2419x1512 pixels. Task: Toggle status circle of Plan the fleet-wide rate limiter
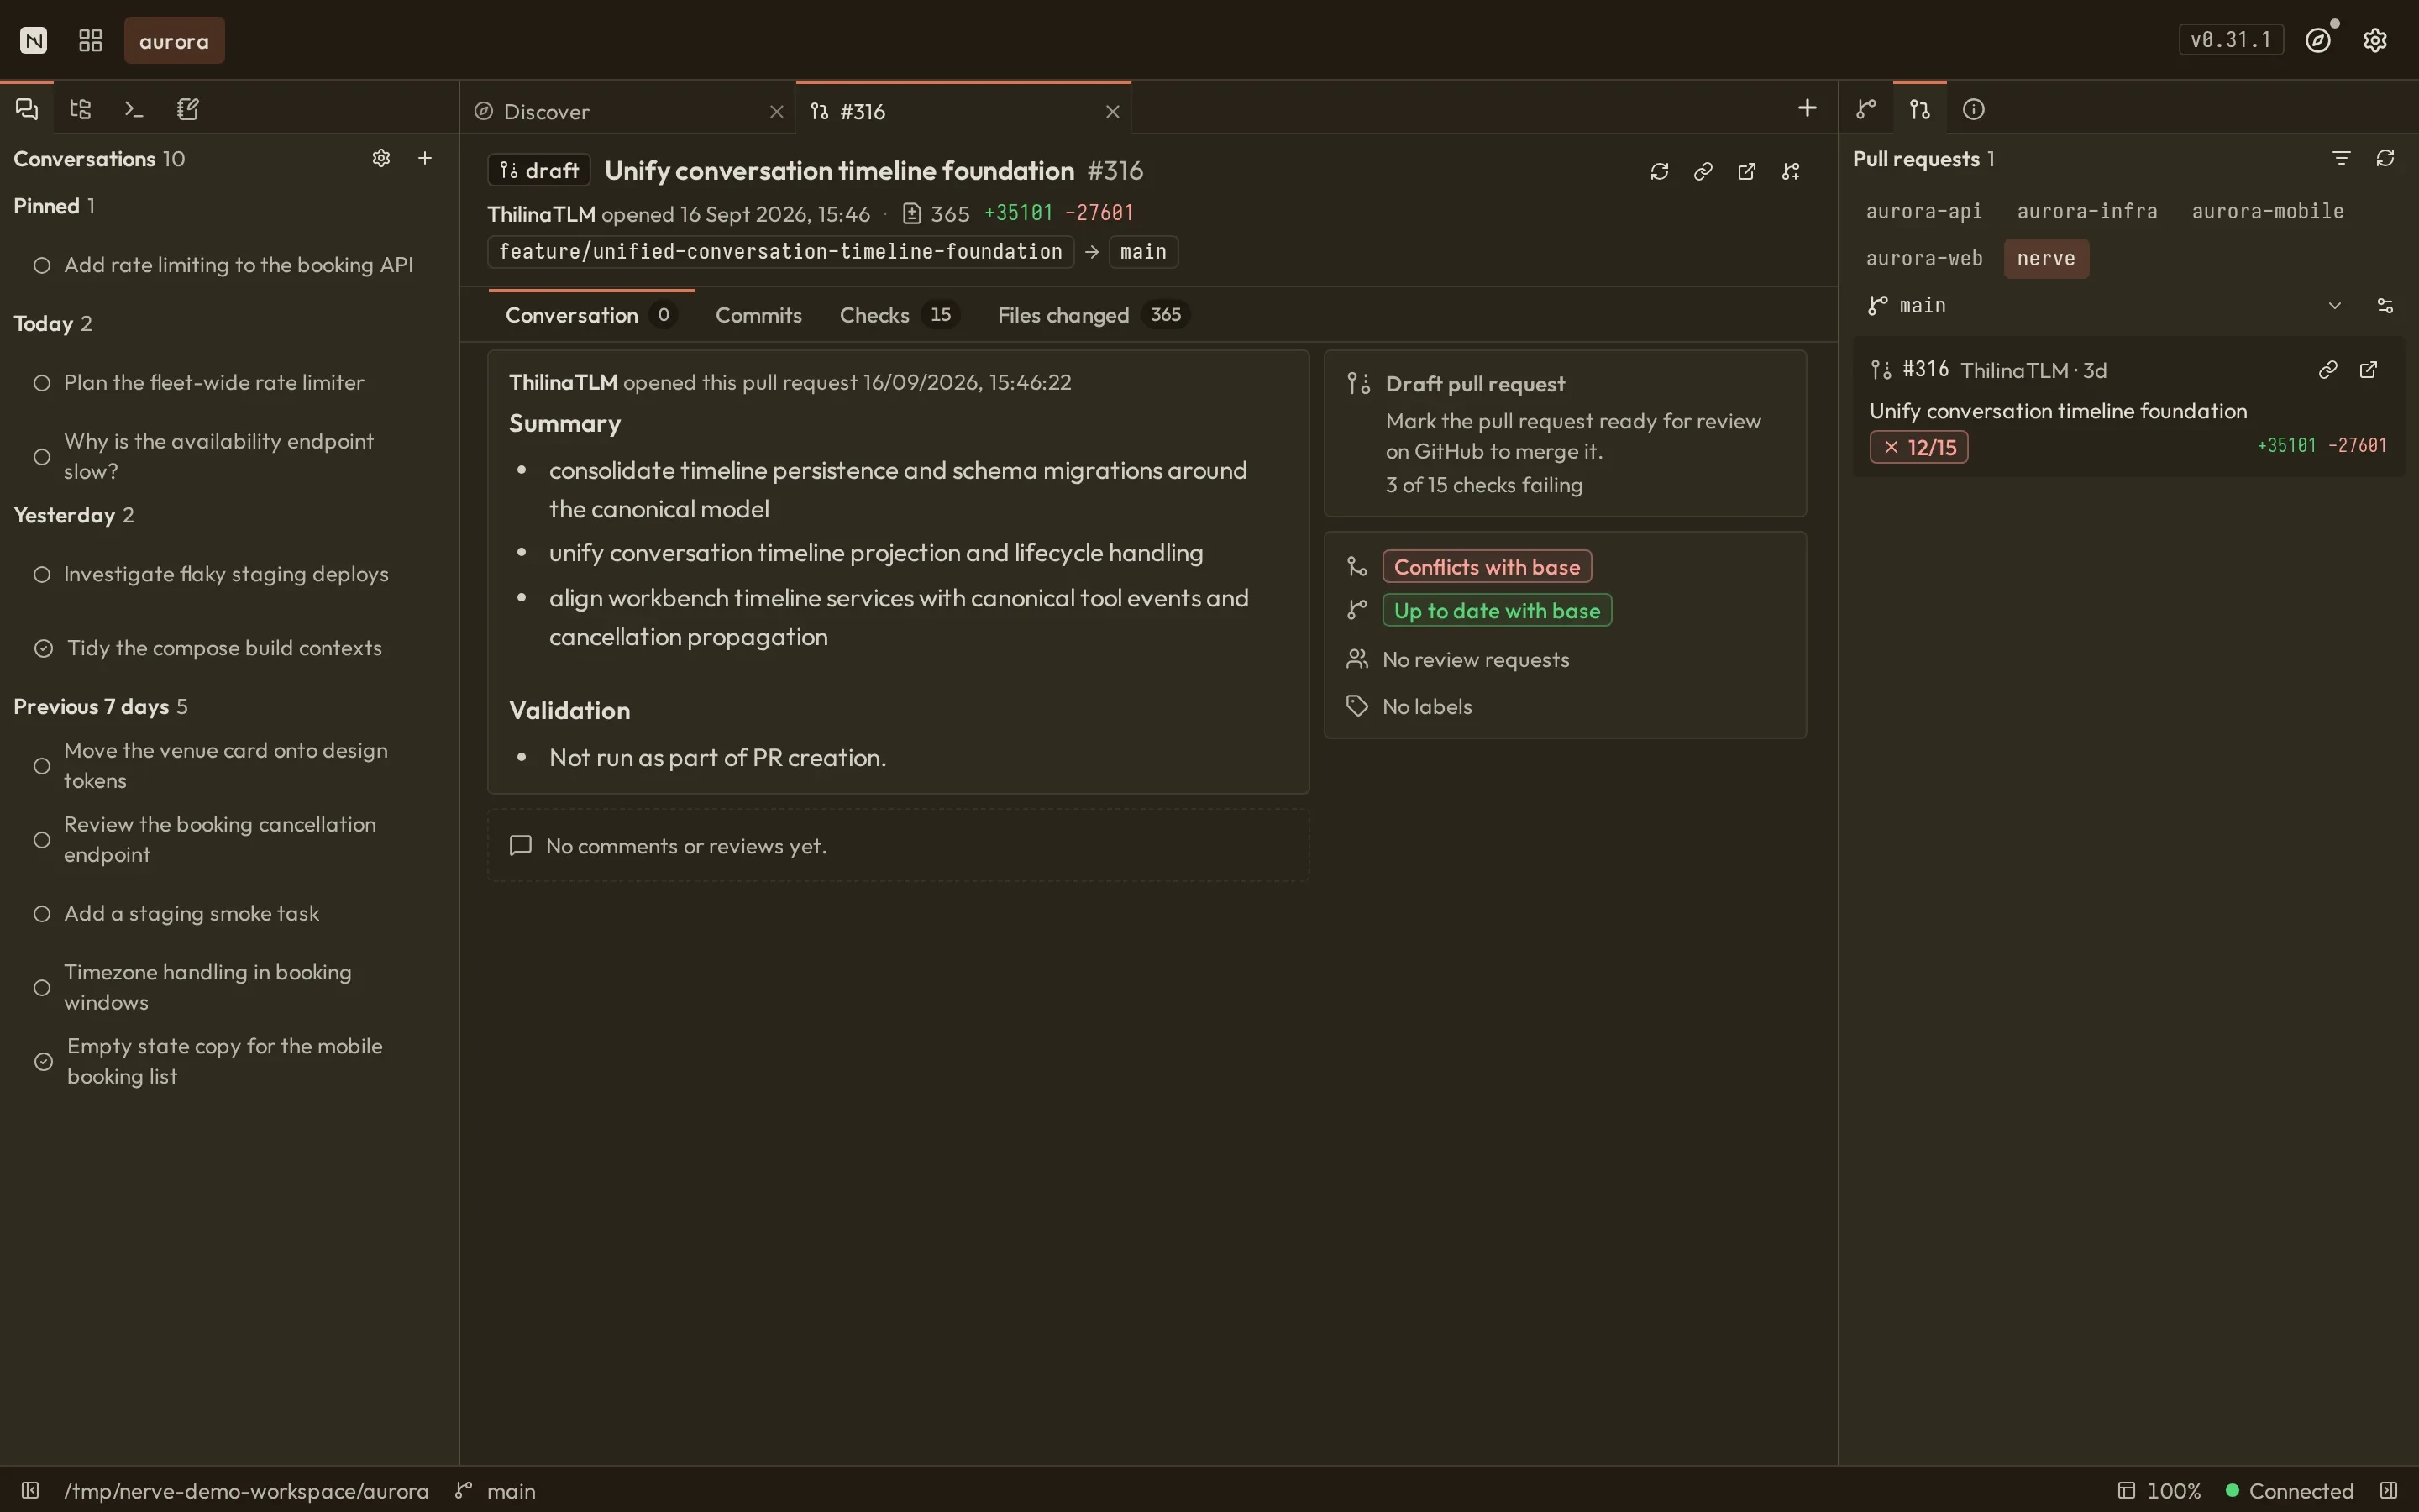point(42,383)
